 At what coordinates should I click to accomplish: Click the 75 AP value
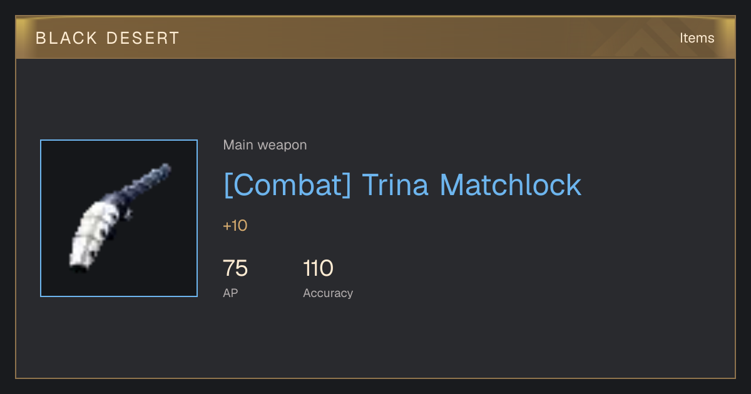coord(235,269)
